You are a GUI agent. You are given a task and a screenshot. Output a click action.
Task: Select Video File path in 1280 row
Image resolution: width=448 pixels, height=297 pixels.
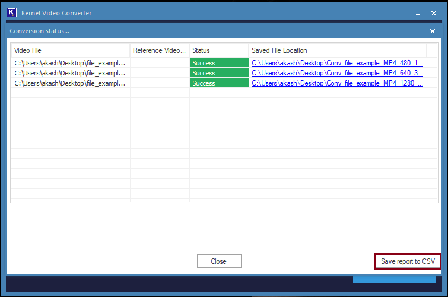[70, 83]
